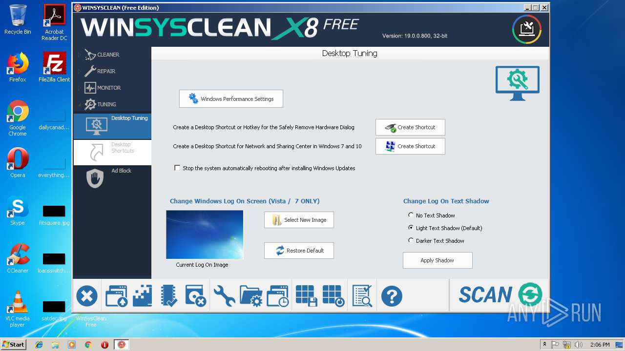Click the defragment blocks toolbar icon
The image size is (625, 351).
pyautogui.click(x=143, y=296)
